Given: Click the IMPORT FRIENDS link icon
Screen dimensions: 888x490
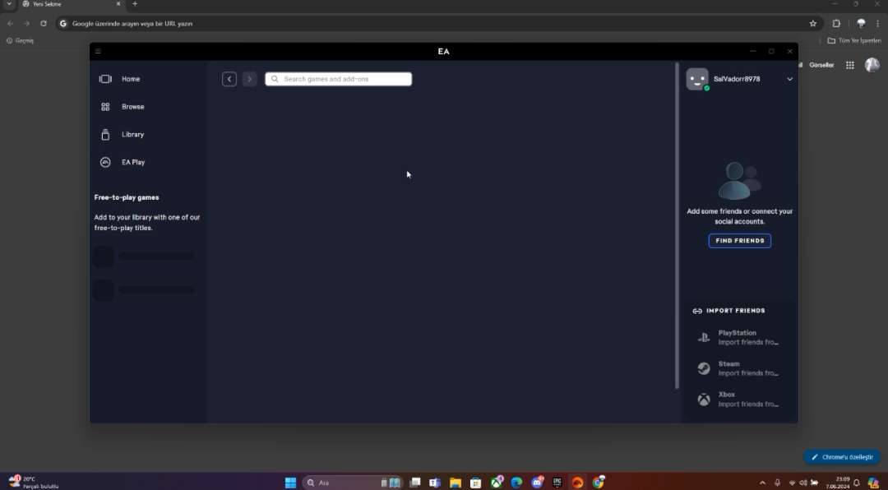Looking at the screenshot, I should point(697,311).
